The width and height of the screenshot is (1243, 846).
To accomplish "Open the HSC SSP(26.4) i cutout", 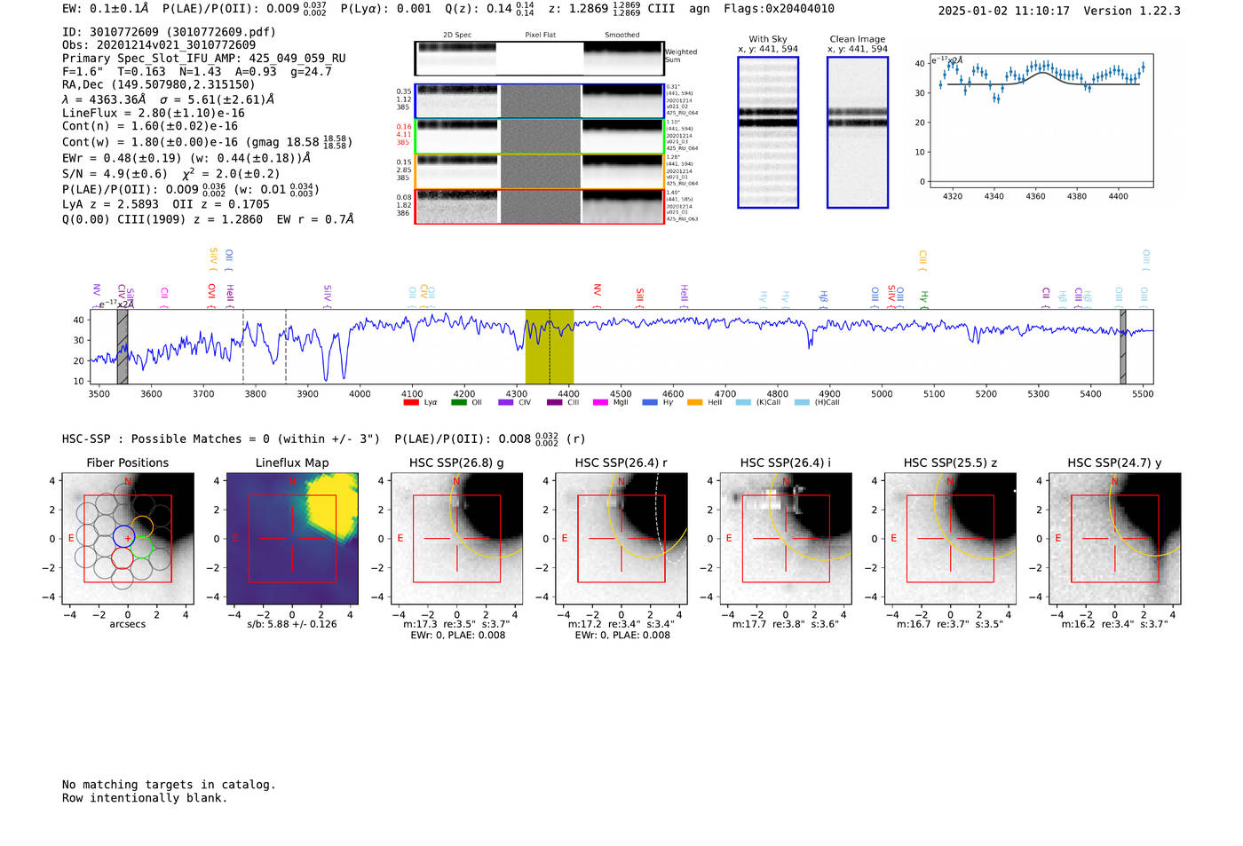I will (786, 538).
